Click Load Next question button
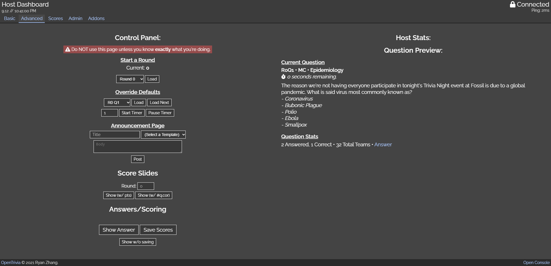 point(159,103)
